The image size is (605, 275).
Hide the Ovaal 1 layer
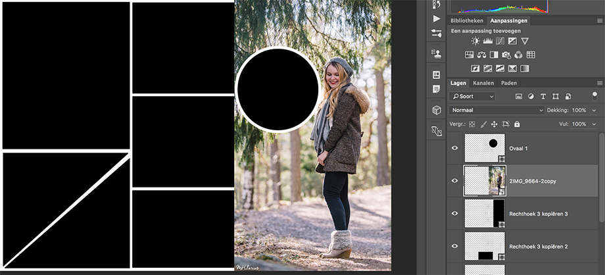point(455,148)
